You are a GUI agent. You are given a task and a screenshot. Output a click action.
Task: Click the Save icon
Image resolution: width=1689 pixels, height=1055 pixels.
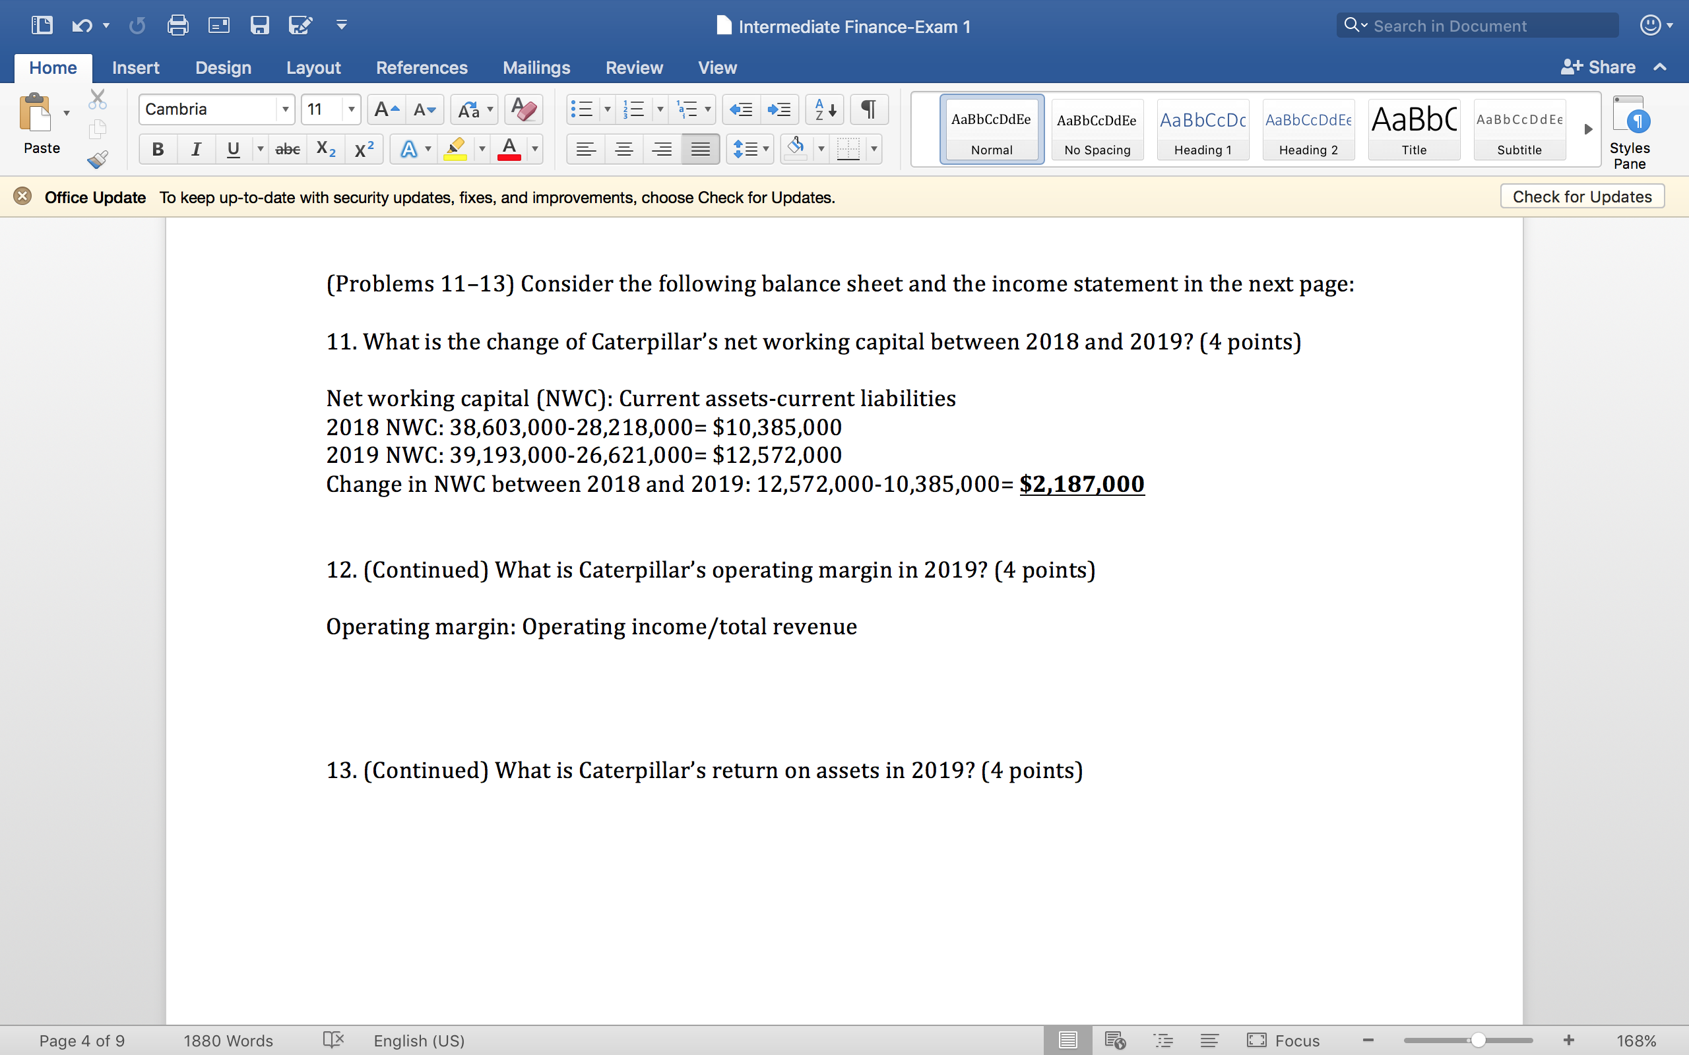[261, 25]
